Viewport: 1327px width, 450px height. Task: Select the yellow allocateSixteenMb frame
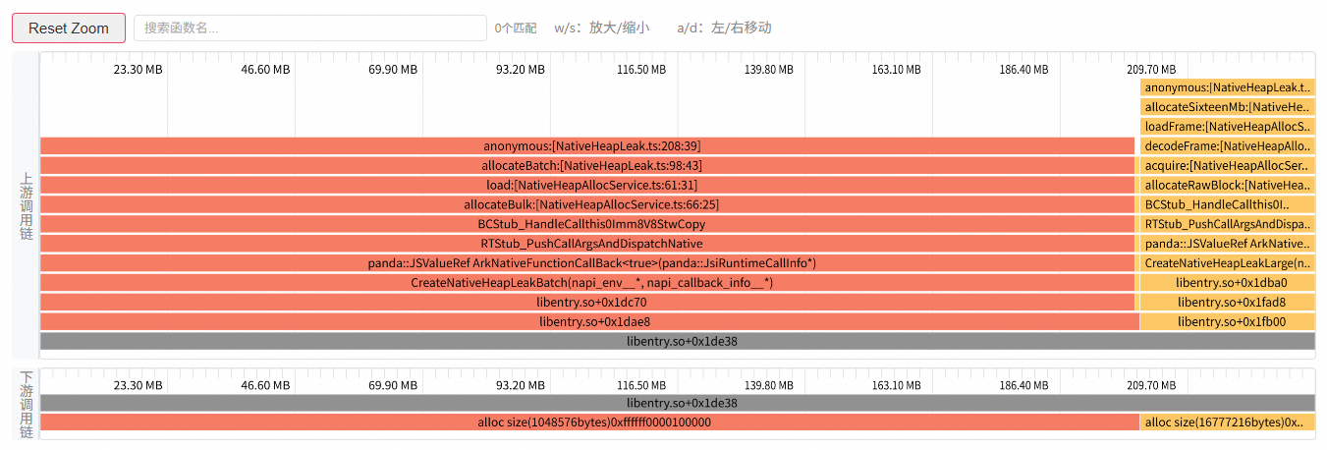pyautogui.click(x=1228, y=106)
